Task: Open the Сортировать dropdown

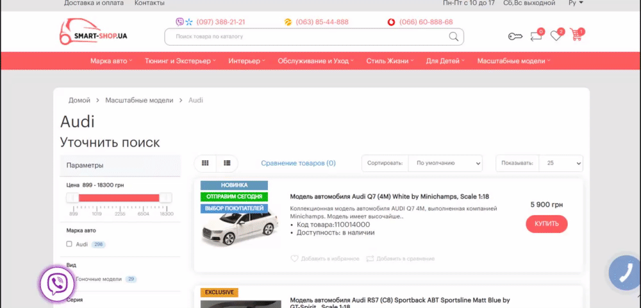Action: 445,163
